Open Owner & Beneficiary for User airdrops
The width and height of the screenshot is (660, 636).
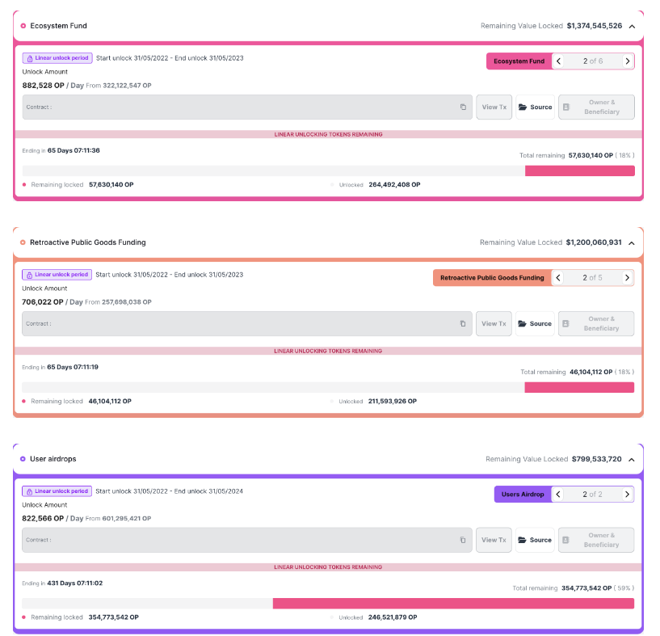pyautogui.click(x=596, y=540)
